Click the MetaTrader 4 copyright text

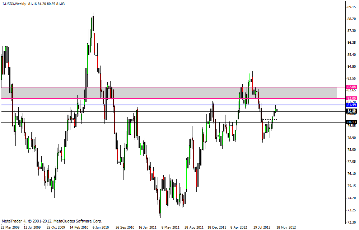tap(52, 221)
